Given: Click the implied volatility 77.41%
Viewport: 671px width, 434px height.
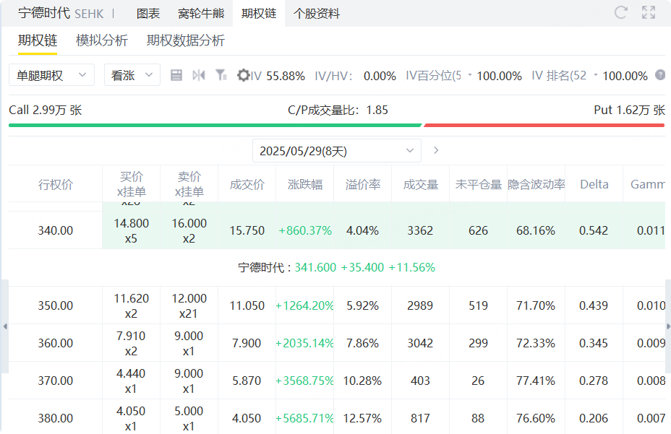Looking at the screenshot, I should pos(536,381).
